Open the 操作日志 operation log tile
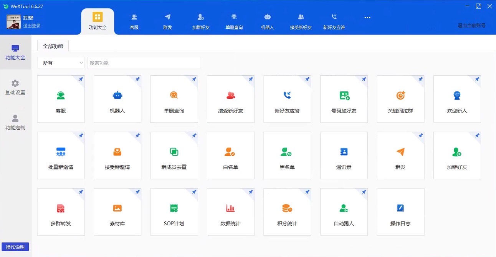The height and width of the screenshot is (257, 496). [400, 212]
